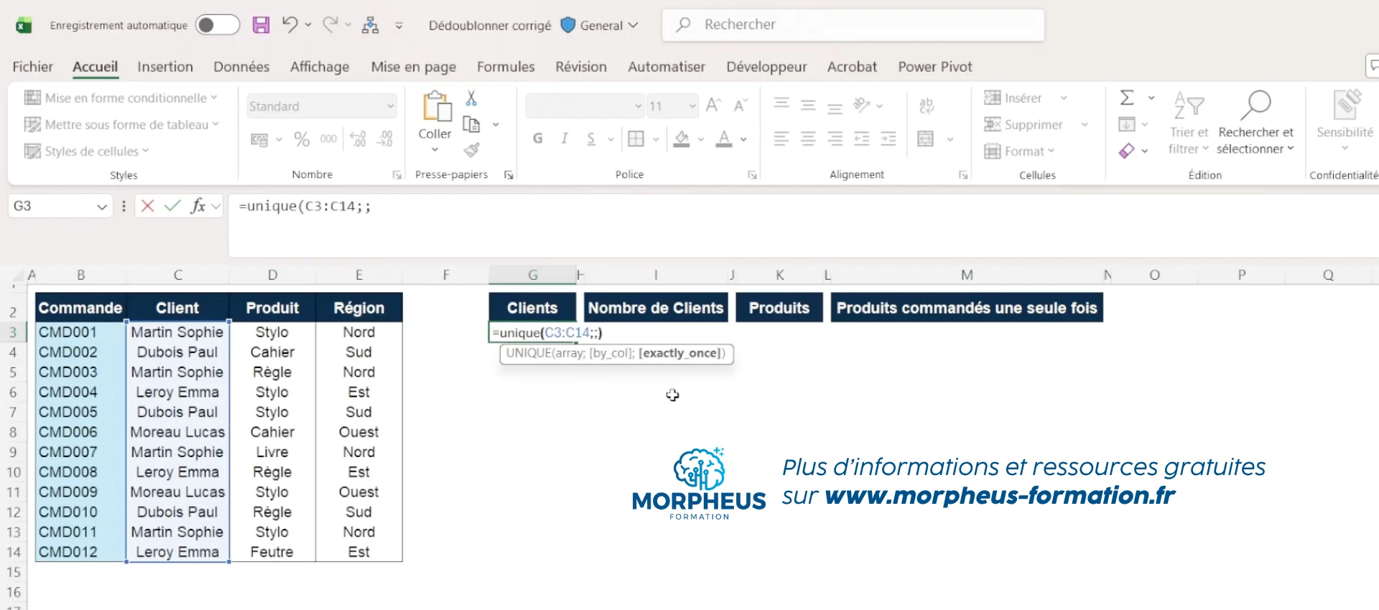Click the Insérer cells button
Viewport: 1379px width, 610px height.
[1013, 98]
